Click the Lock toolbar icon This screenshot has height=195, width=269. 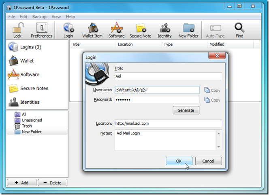[17, 30]
